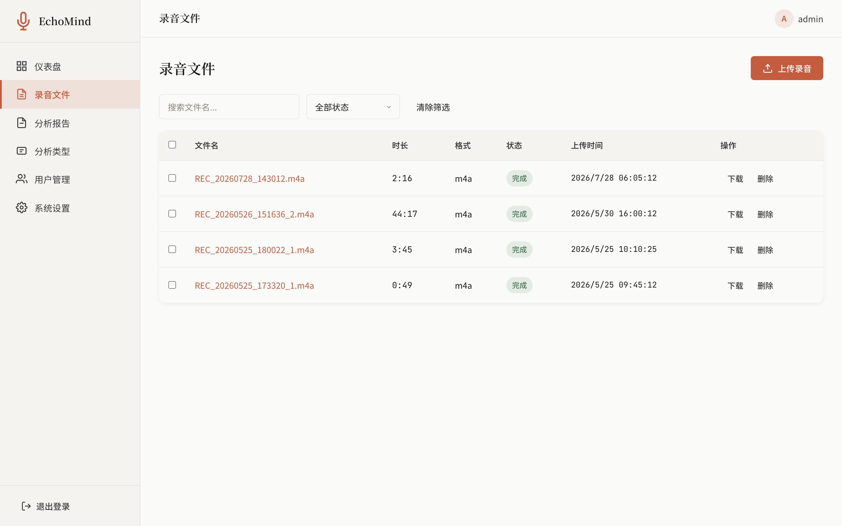Click duration value 2:16
The width and height of the screenshot is (842, 526).
[x=402, y=179]
